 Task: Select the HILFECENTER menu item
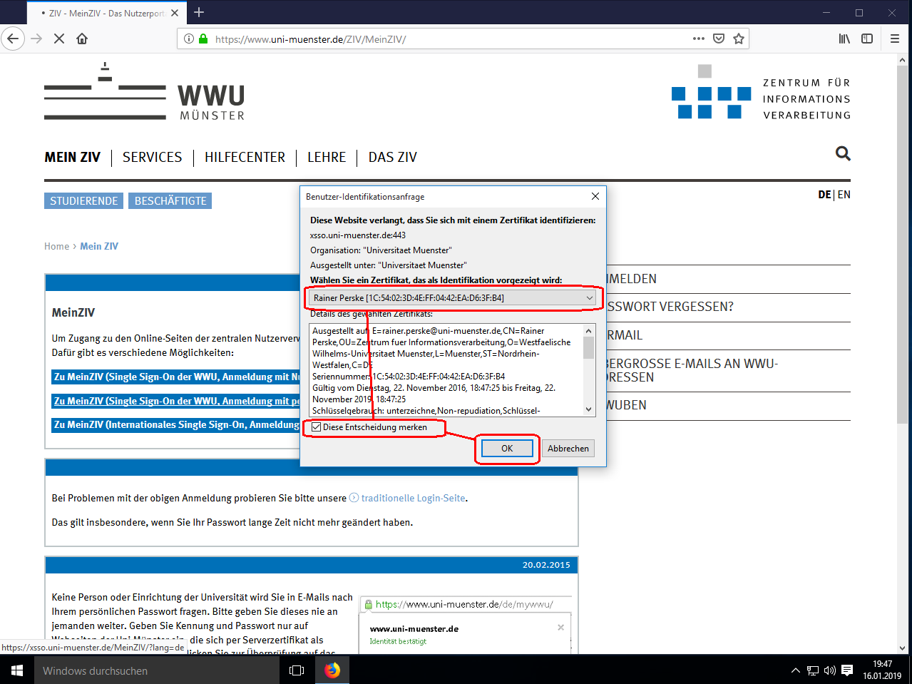[x=245, y=157]
